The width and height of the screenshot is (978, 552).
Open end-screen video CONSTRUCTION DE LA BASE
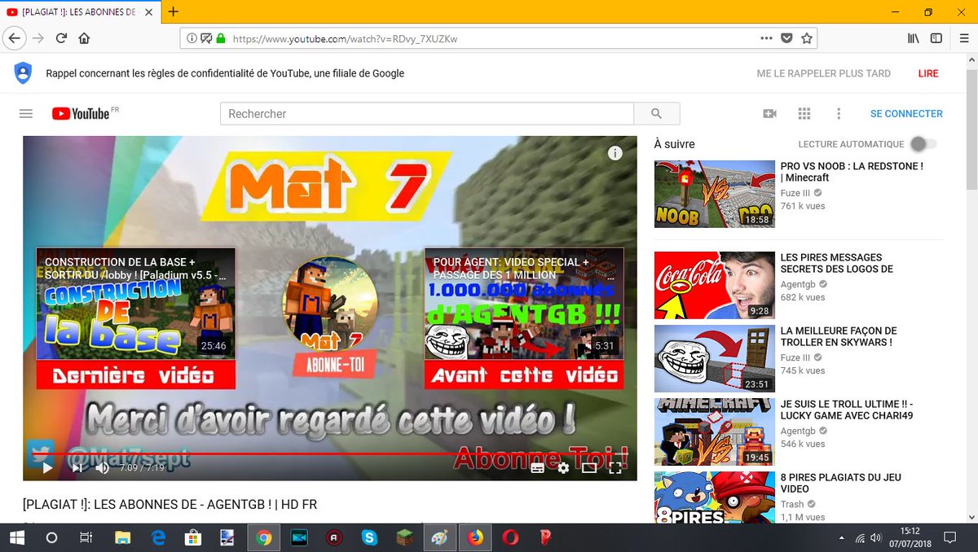click(x=135, y=304)
